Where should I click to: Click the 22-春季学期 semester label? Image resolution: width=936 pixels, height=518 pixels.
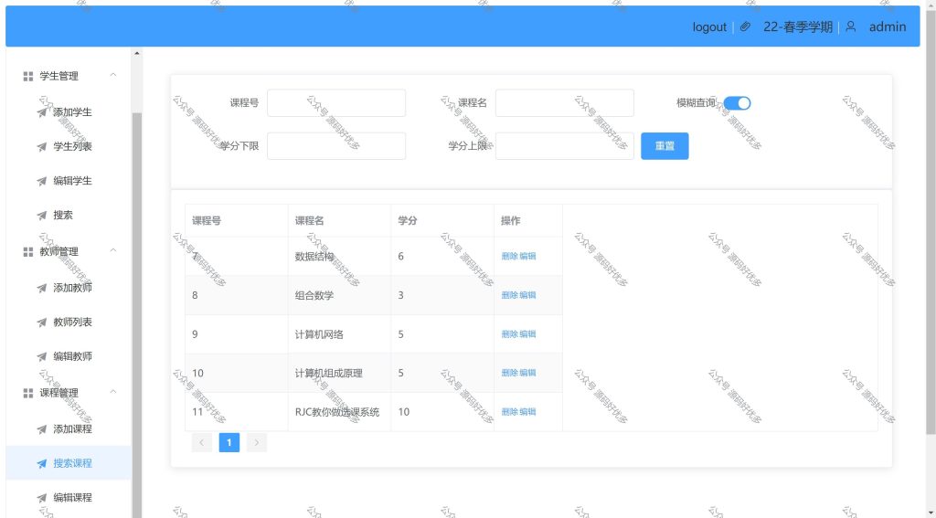coord(797,26)
